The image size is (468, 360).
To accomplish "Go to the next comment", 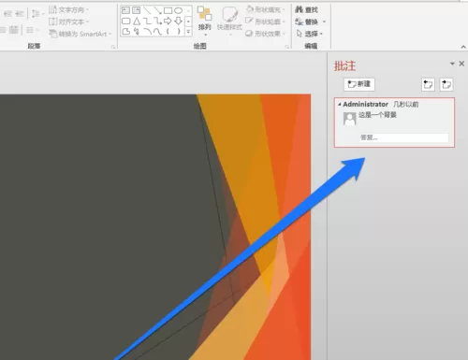I will [x=446, y=84].
